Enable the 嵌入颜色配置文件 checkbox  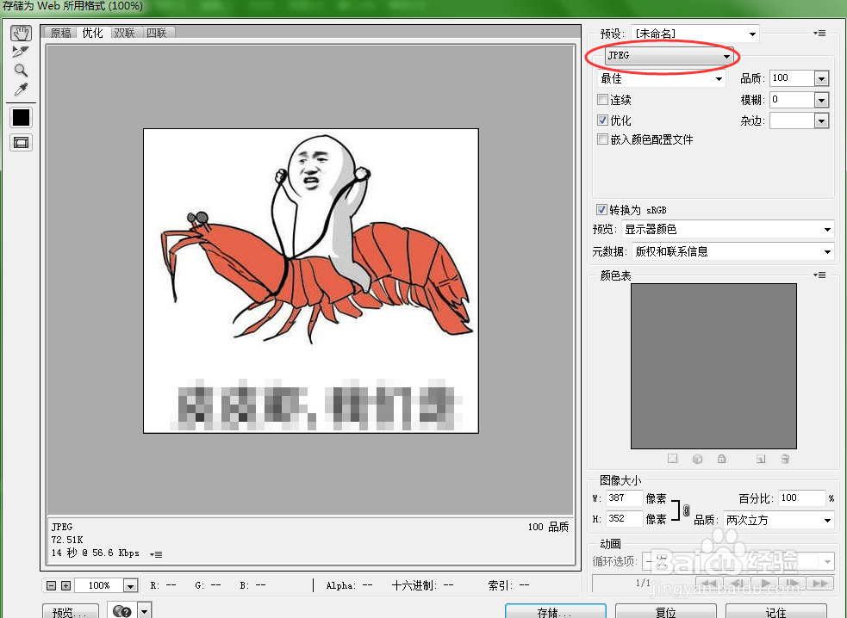tap(601, 139)
